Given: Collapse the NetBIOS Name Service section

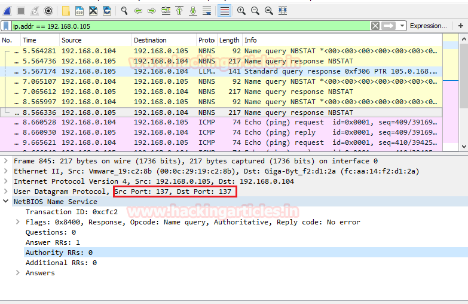Looking at the screenshot, I should click(x=5, y=202).
